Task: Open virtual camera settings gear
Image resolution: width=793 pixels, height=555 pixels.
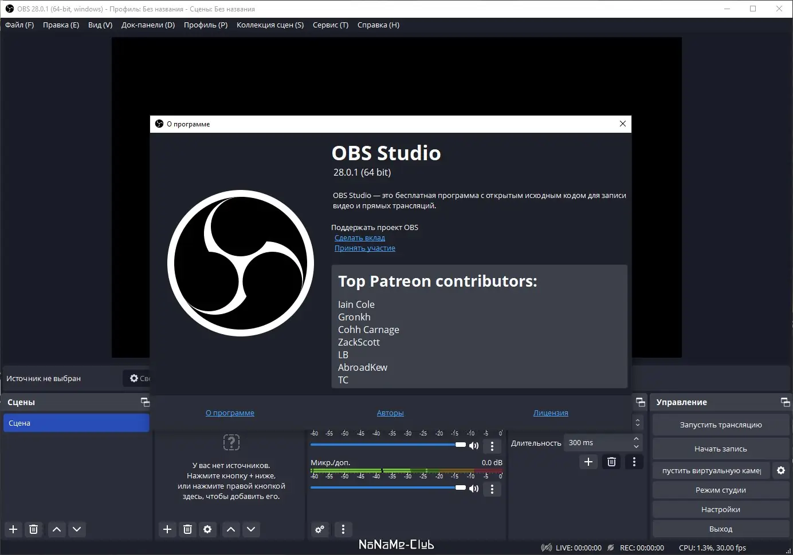Action: (x=780, y=470)
